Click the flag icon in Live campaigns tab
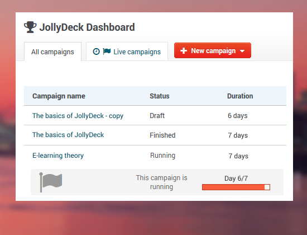This screenshot has height=235, width=307. pos(107,51)
